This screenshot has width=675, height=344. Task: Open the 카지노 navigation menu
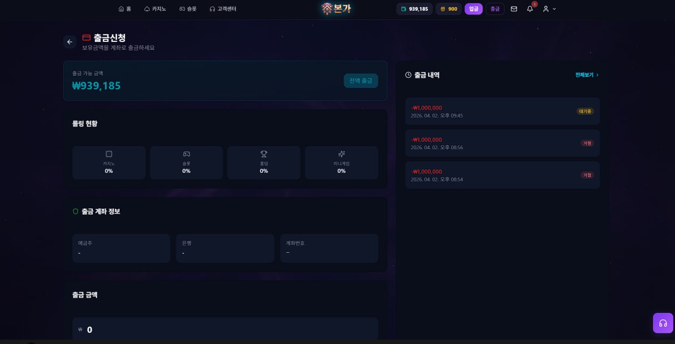[x=155, y=9]
